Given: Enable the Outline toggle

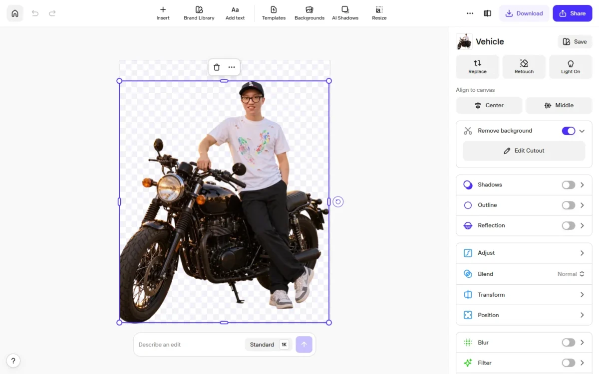Looking at the screenshot, I should click(x=569, y=205).
